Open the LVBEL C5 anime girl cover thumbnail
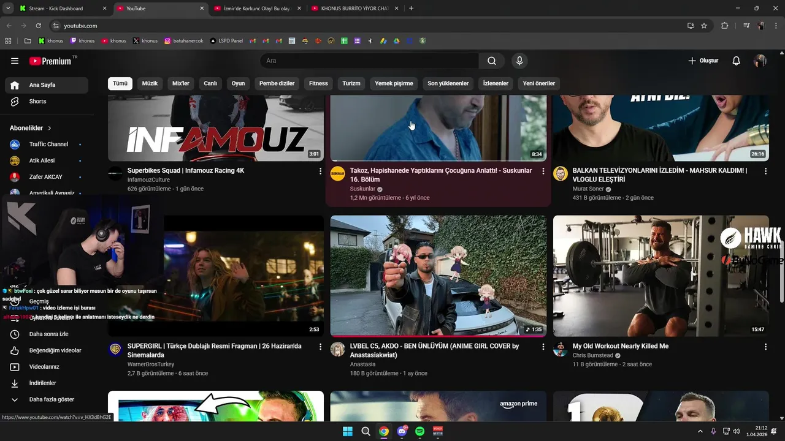Image resolution: width=785 pixels, height=441 pixels. [x=438, y=276]
